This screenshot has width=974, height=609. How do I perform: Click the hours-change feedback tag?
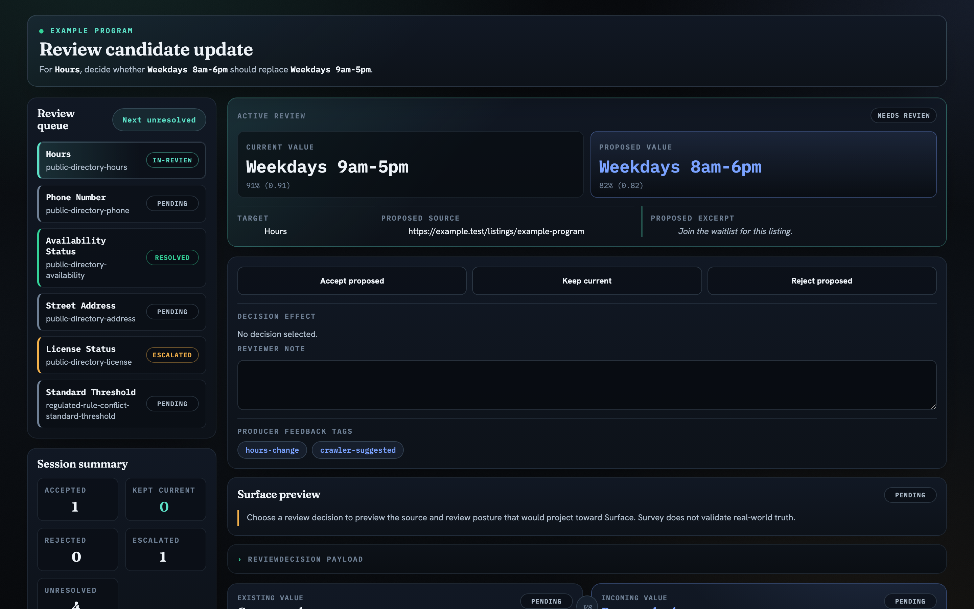point(272,450)
